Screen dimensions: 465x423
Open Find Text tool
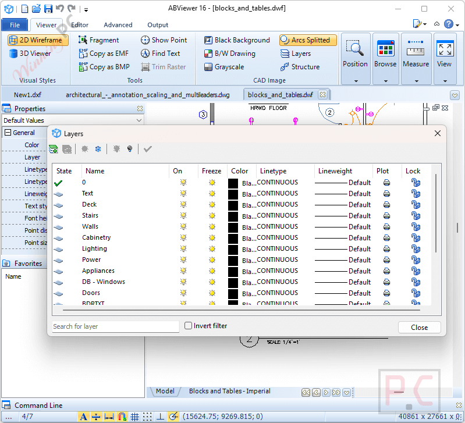click(161, 54)
